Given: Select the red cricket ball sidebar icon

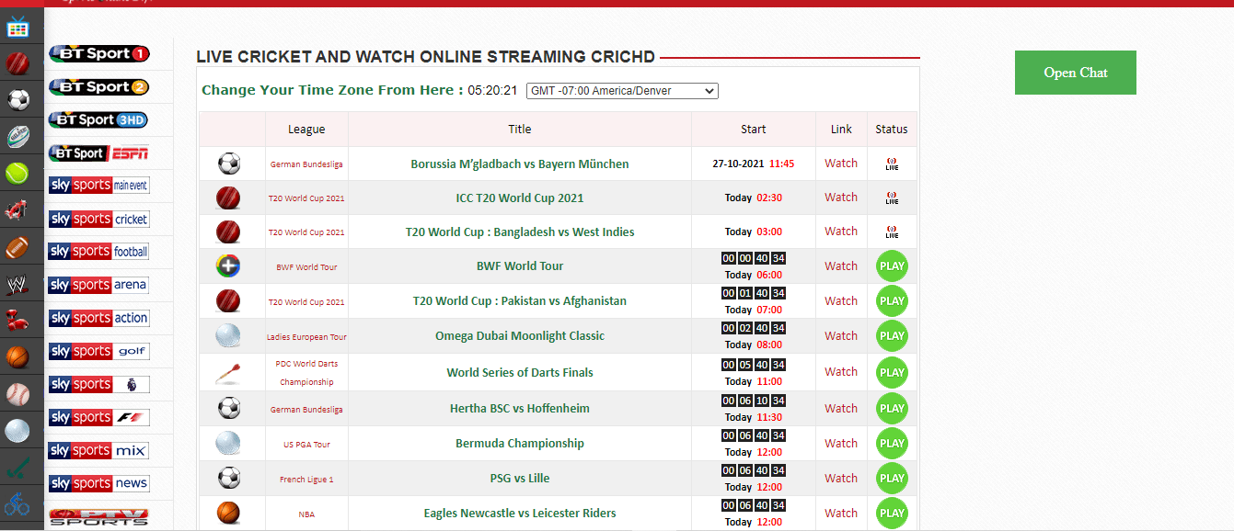Looking at the screenshot, I should (x=18, y=63).
